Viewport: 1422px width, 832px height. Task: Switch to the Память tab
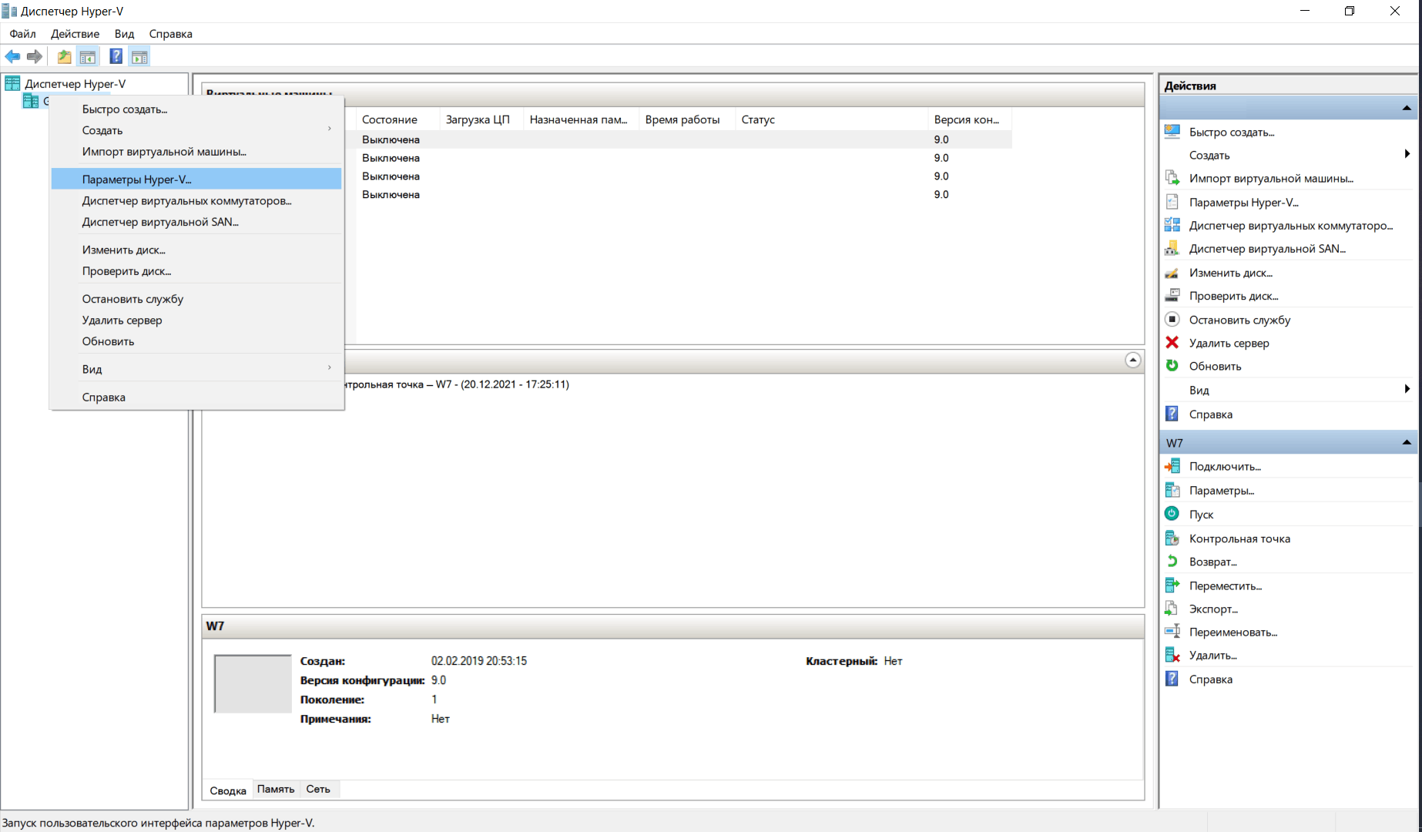(276, 789)
